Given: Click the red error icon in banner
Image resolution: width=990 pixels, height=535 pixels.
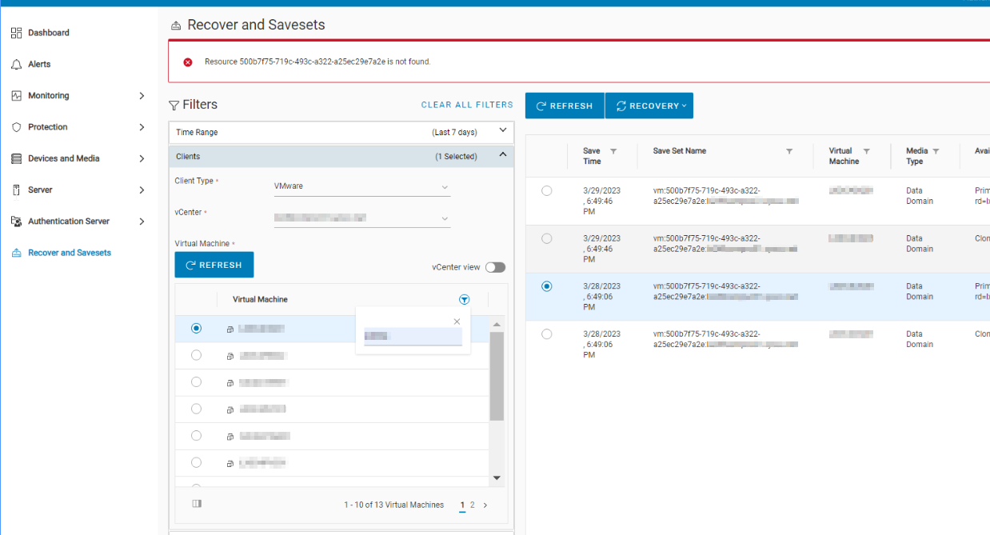Looking at the screenshot, I should pyautogui.click(x=188, y=62).
